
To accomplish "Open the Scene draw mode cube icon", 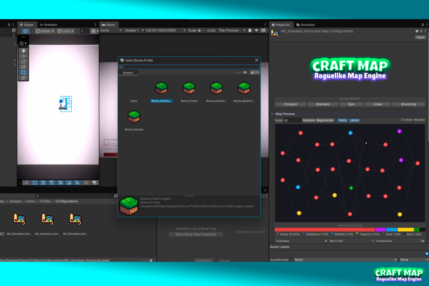I will 23,43.
